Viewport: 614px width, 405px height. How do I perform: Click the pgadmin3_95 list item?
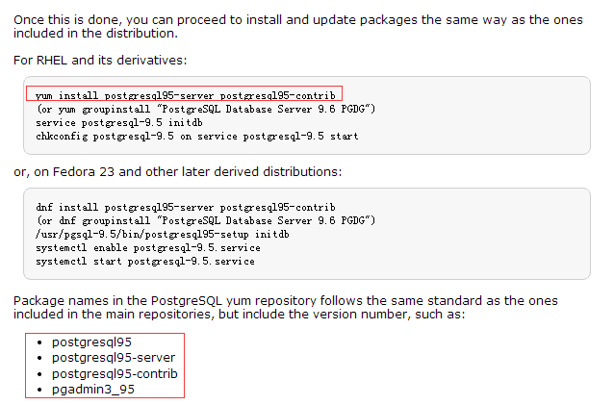pyautogui.click(x=94, y=390)
